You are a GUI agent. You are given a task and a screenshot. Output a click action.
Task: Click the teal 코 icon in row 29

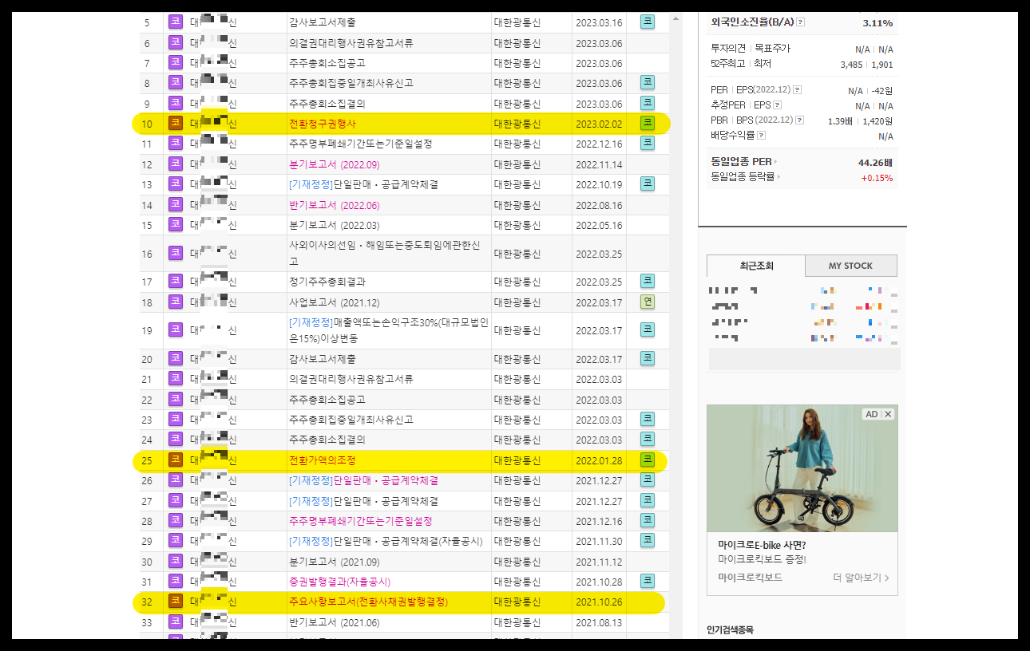tap(648, 540)
